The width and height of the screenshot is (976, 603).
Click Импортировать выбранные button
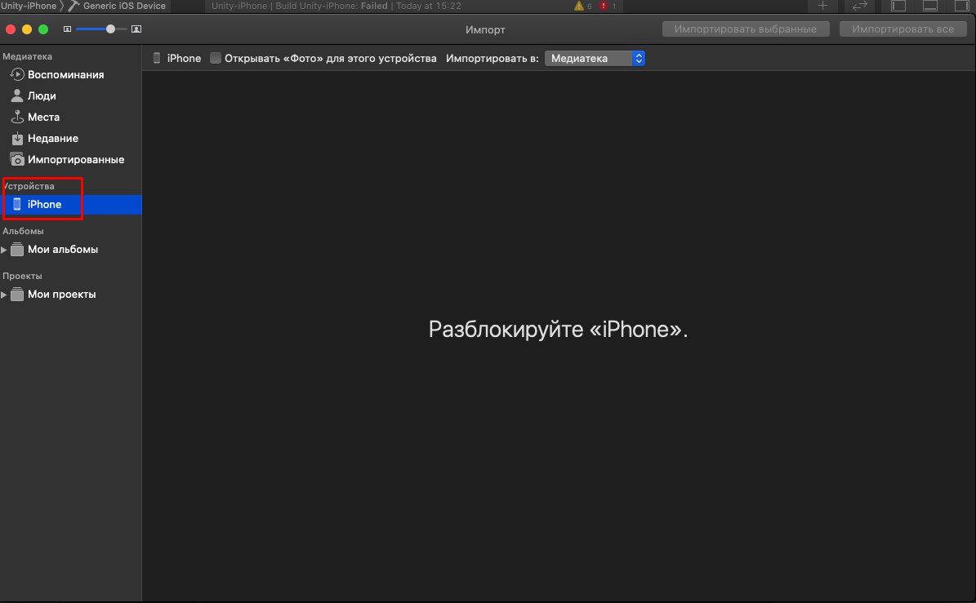746,29
